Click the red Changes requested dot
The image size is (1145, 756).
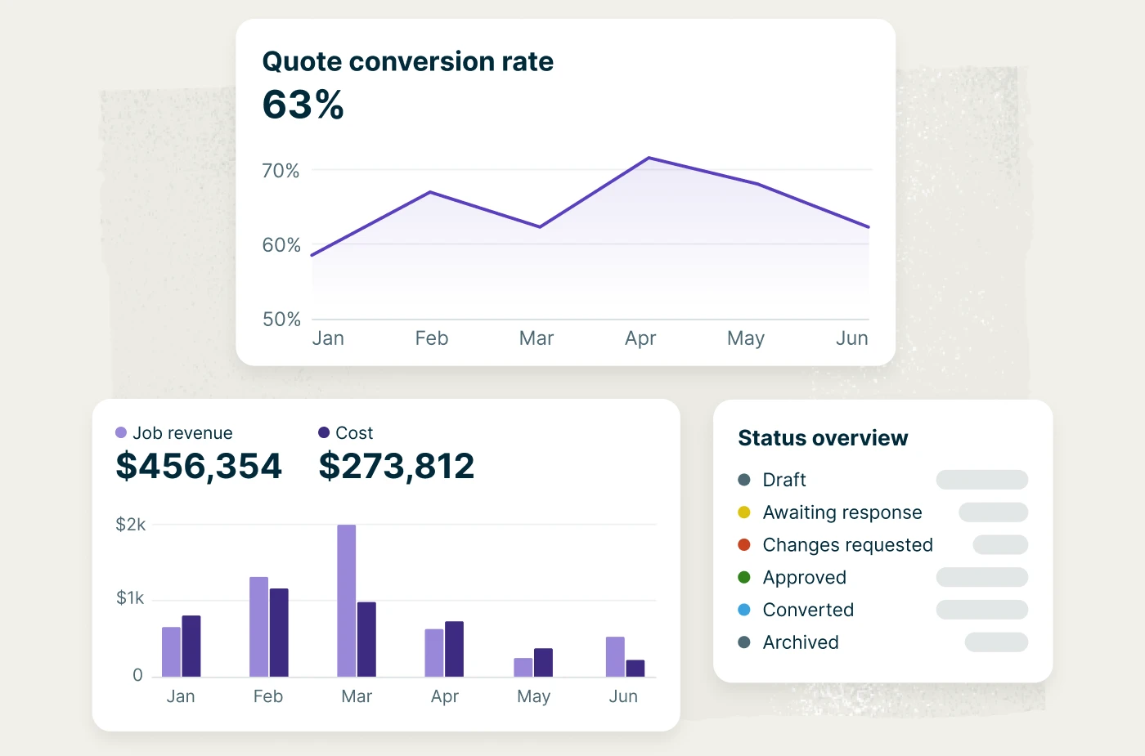pyautogui.click(x=744, y=545)
